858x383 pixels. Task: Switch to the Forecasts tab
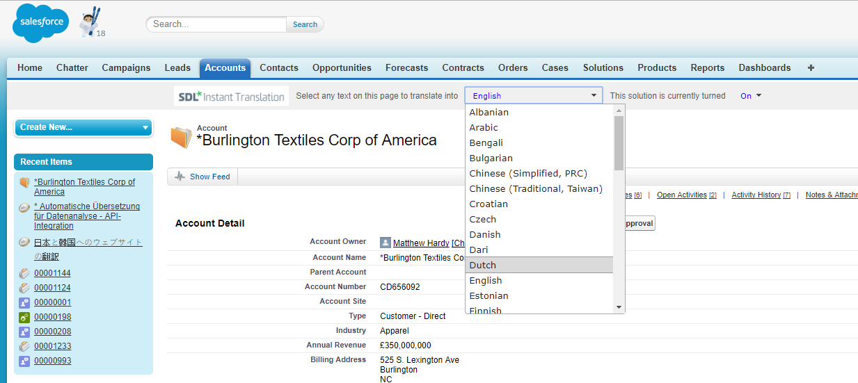click(x=407, y=67)
